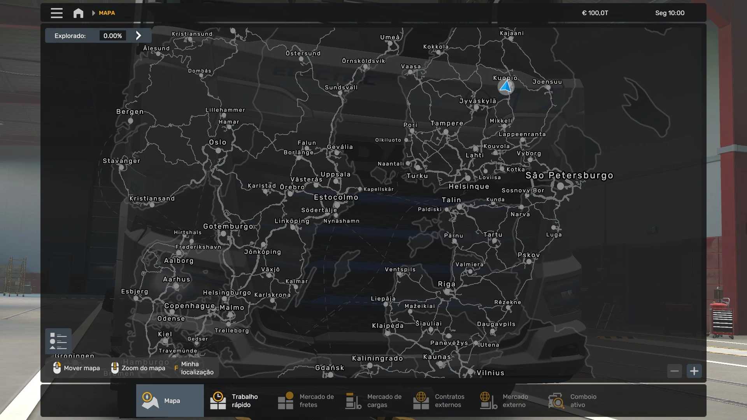This screenshot has height=420, width=747.
Task: Click the MAPA breadcrumb label
Action: [107, 13]
